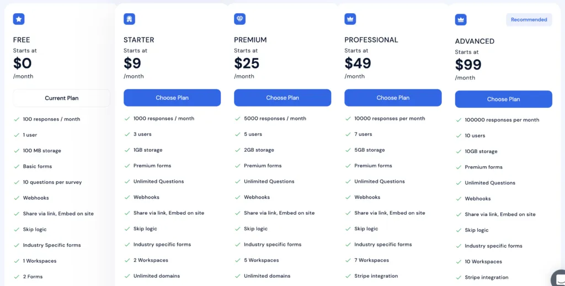Click the PREMIUM plan title
The image size is (565, 286).
click(x=250, y=40)
